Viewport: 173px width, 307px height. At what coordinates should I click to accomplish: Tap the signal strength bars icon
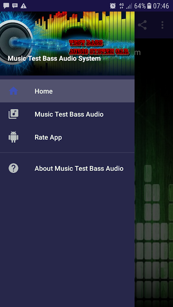click(x=129, y=6)
